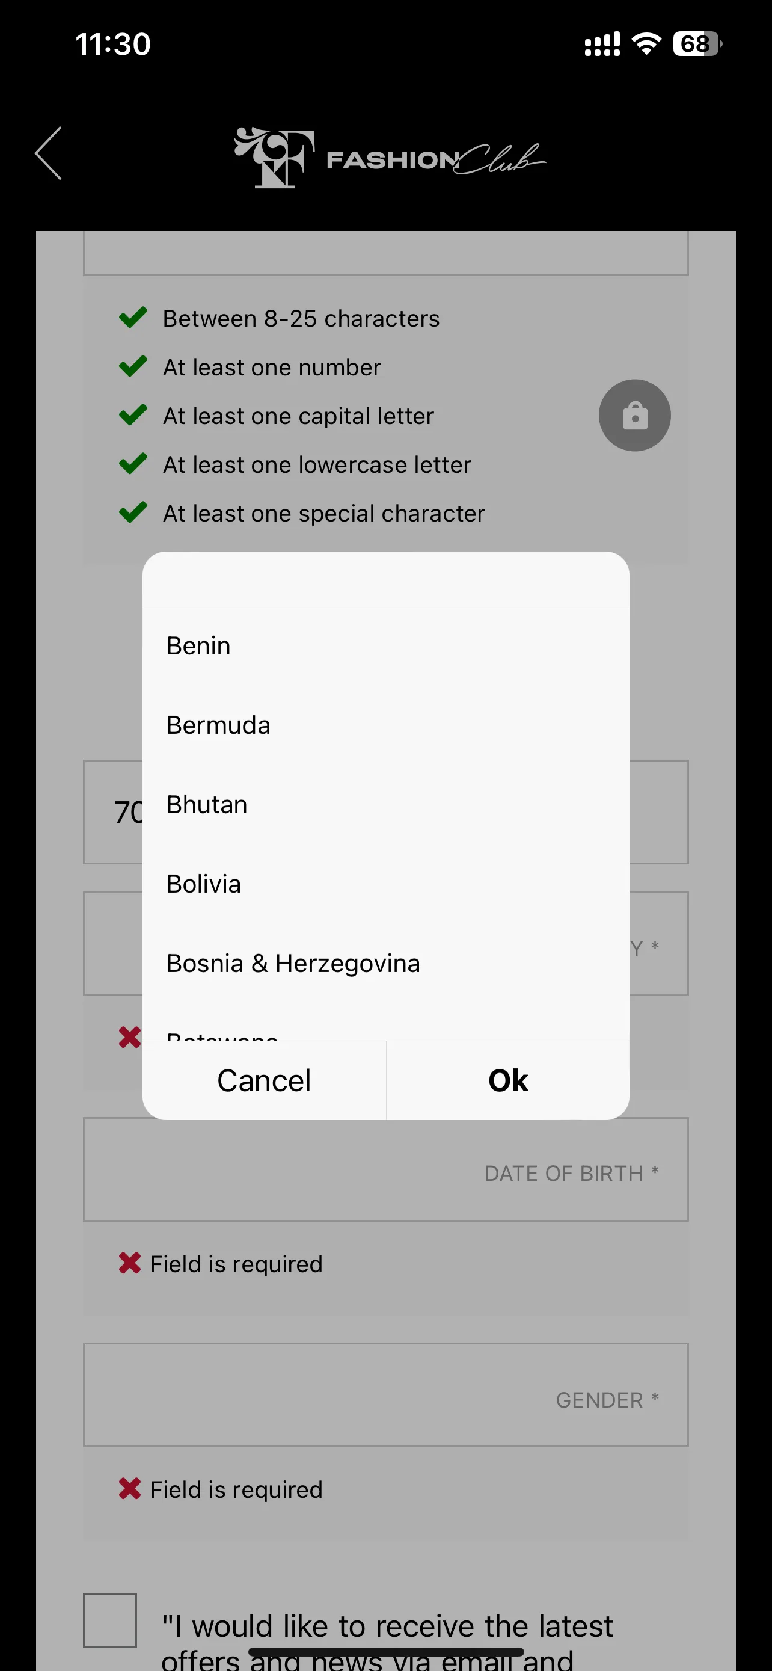Tap the Wi-Fi status icon
The width and height of the screenshot is (772, 1671).
[646, 44]
